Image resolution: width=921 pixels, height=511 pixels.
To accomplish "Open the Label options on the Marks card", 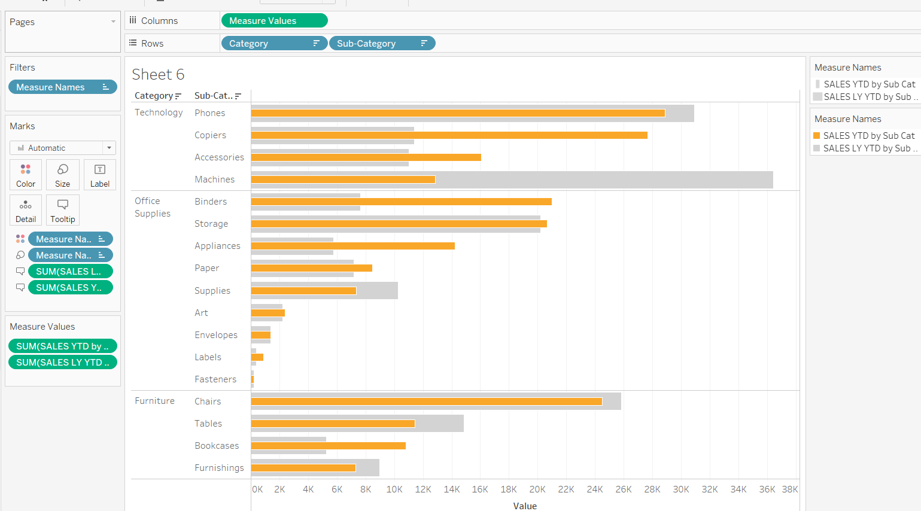I will (x=99, y=175).
